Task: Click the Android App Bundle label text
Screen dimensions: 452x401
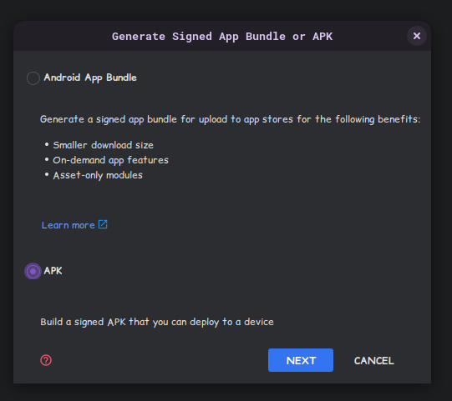Action: click(x=90, y=78)
